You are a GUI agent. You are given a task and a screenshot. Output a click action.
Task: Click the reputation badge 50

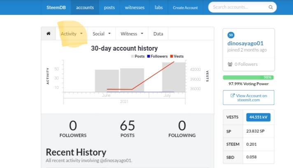point(231,35)
